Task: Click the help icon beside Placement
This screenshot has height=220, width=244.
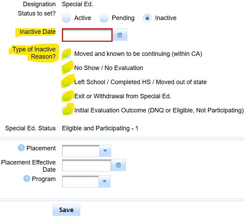Action: [x=21, y=148]
